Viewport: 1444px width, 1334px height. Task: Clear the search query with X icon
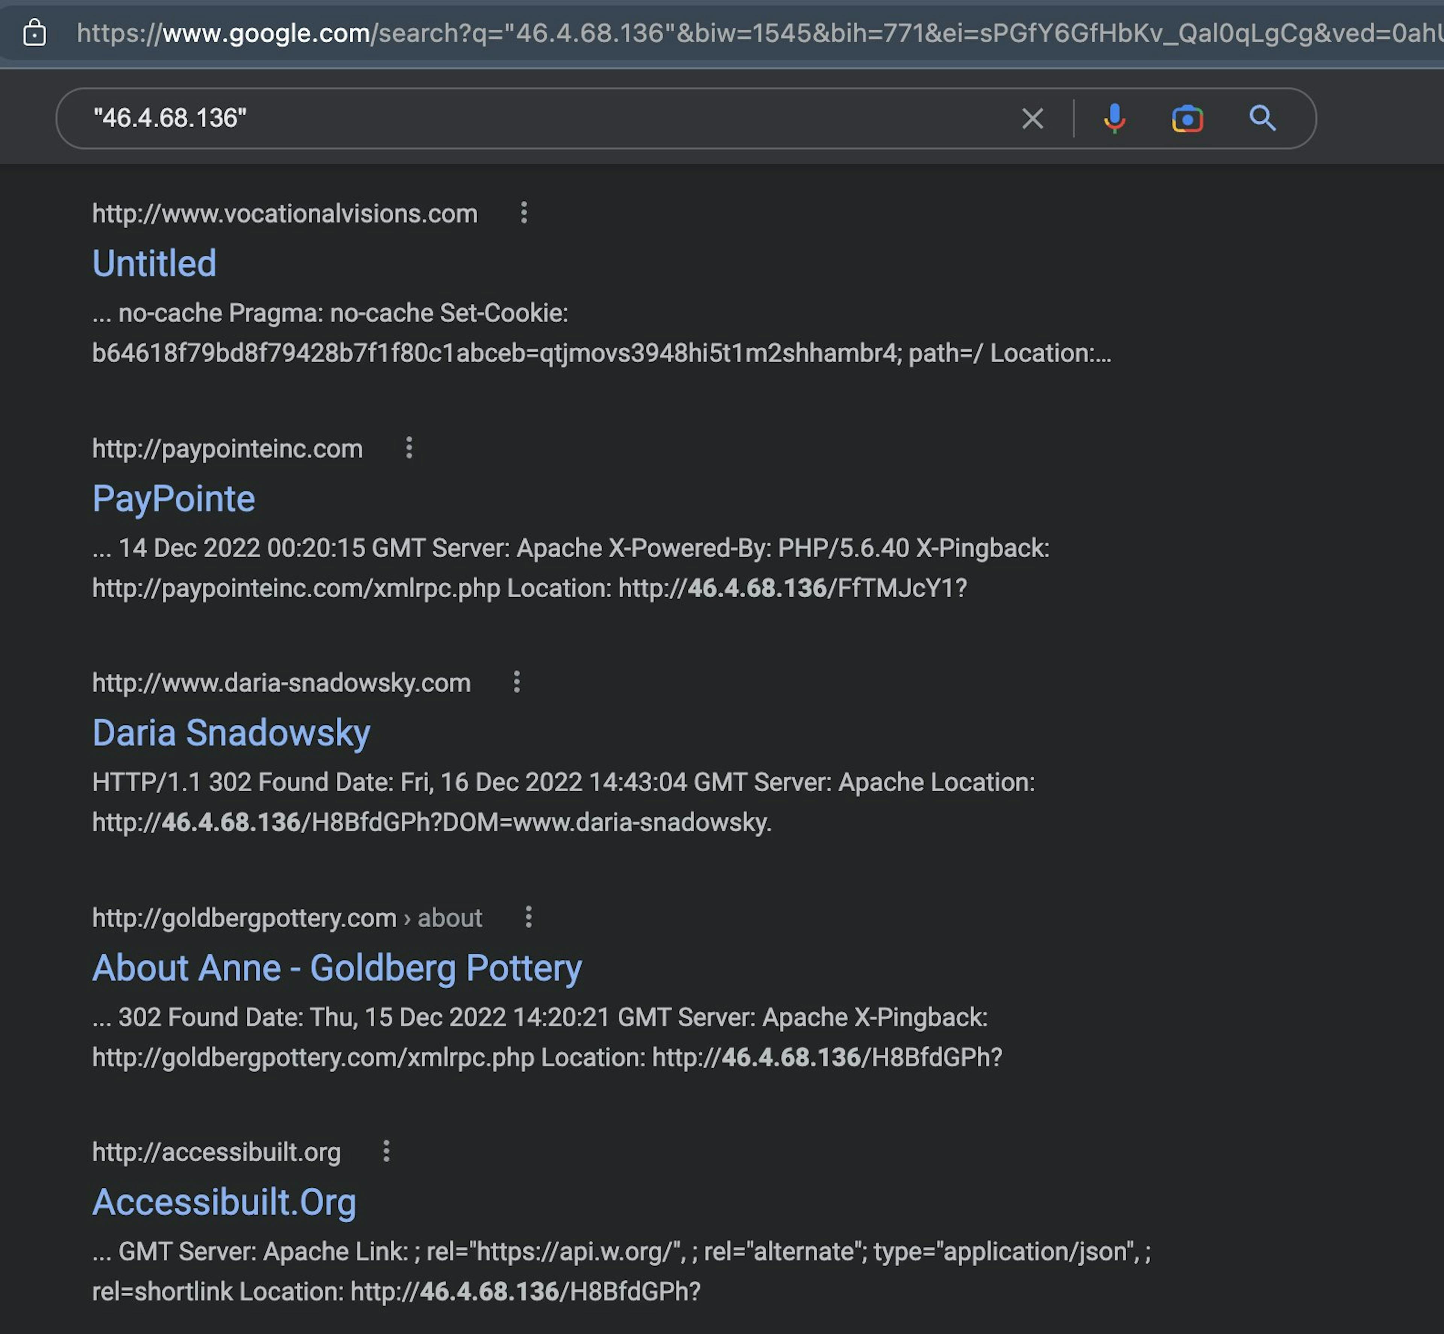click(1033, 118)
